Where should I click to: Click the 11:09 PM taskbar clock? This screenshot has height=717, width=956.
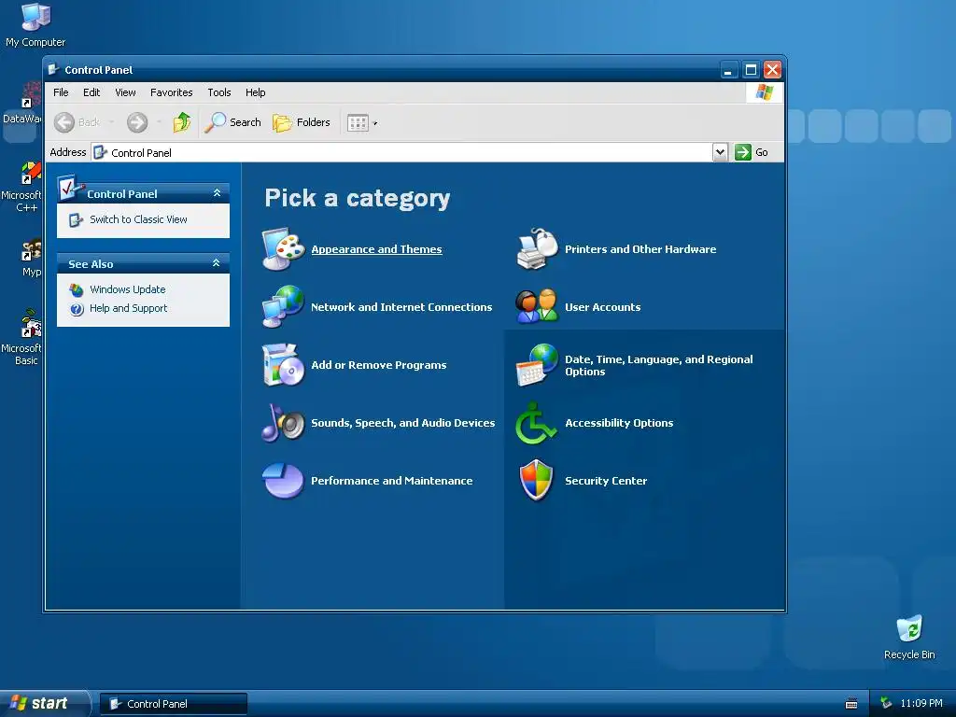pyautogui.click(x=921, y=703)
